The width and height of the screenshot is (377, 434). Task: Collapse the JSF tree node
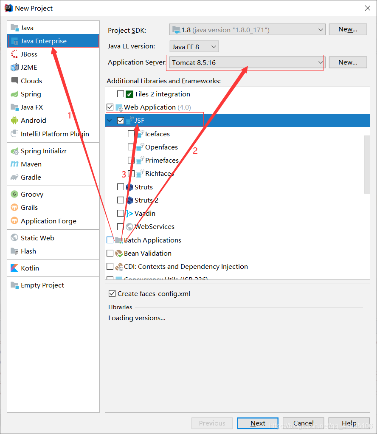110,121
